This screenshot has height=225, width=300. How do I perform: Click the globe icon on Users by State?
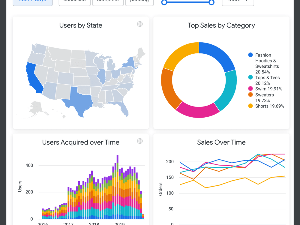(140, 24)
